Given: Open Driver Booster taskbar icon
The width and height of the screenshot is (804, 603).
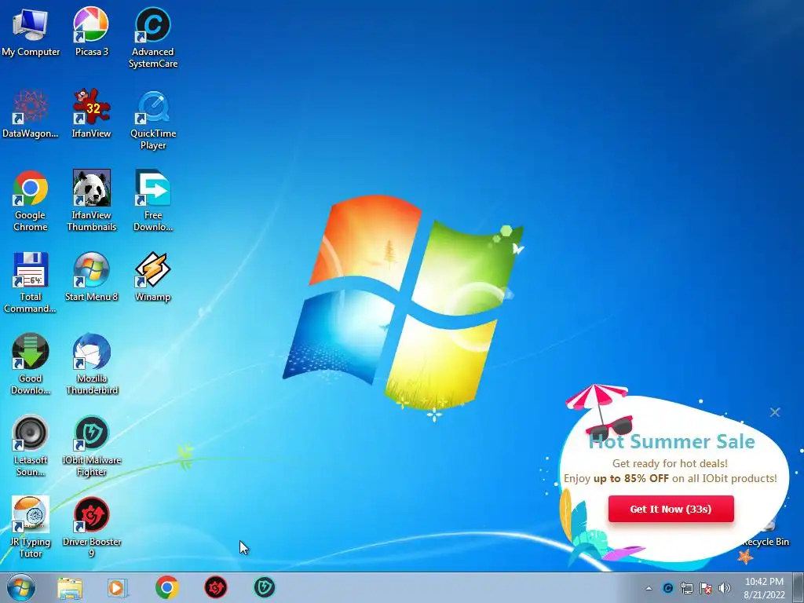Looking at the screenshot, I should click(216, 587).
